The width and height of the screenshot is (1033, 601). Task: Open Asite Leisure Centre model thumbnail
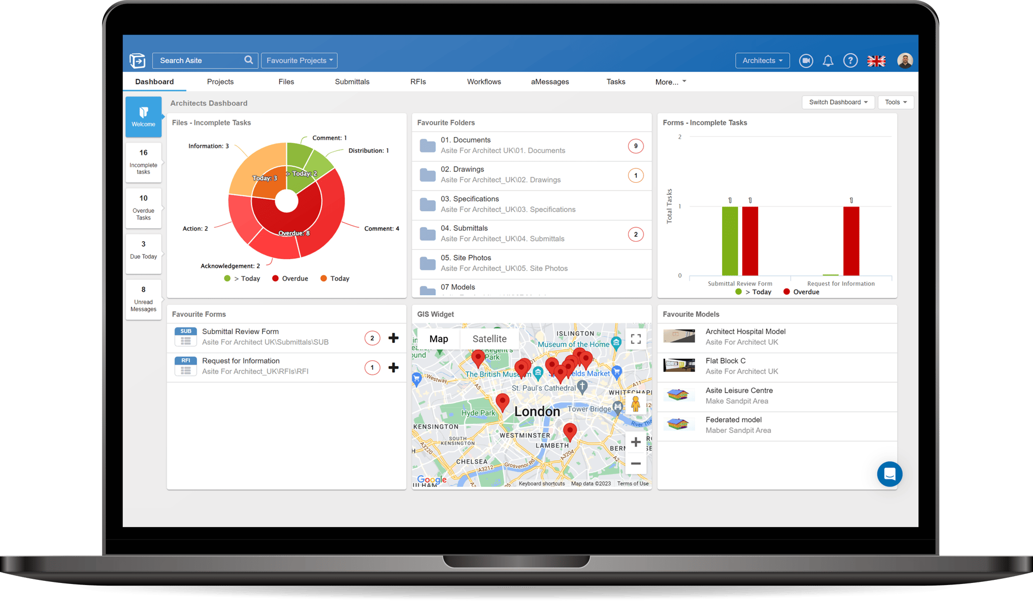point(678,395)
